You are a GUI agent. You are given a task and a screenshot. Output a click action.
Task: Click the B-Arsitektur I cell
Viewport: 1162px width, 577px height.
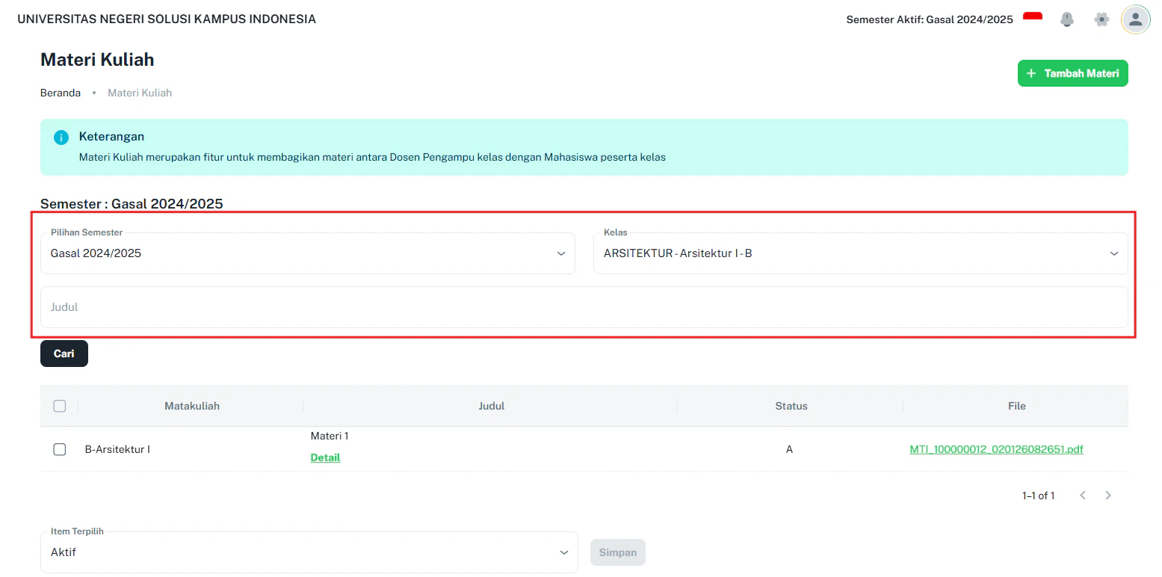(117, 449)
